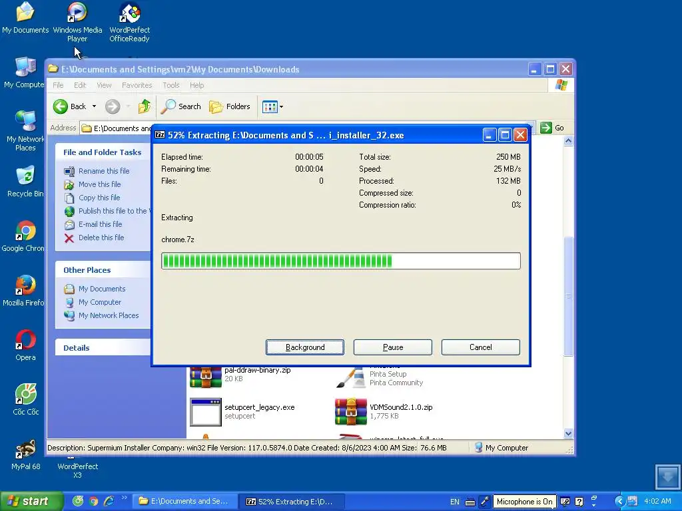682x511 pixels.
Task: Open the File menu in Explorer
Action: [x=58, y=85]
